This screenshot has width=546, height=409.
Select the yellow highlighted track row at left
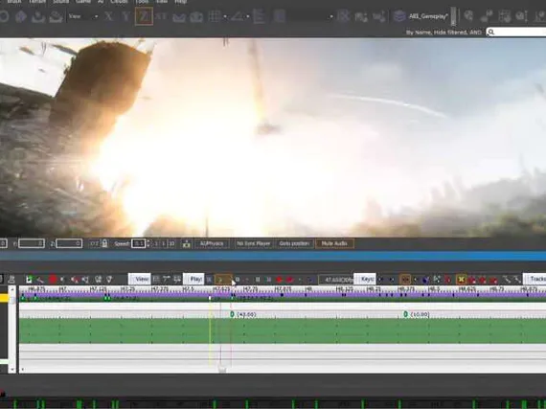[x=4, y=298]
